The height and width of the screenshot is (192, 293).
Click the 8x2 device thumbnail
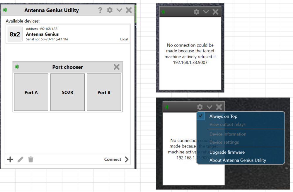15,34
